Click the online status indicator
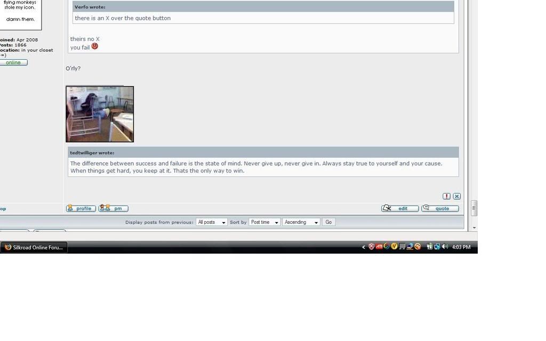 click(x=13, y=62)
